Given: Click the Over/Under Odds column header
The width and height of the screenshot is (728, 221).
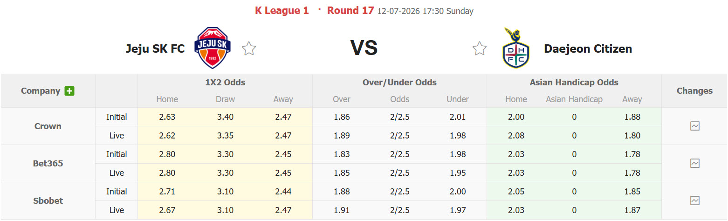Looking at the screenshot, I should (399, 83).
